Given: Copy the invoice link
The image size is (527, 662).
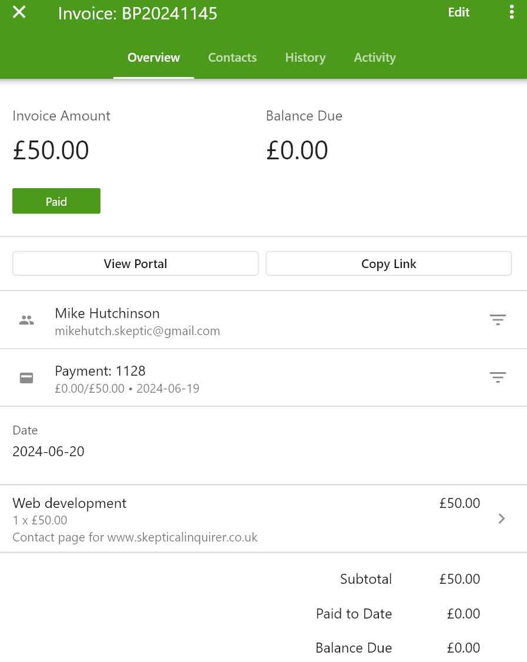Looking at the screenshot, I should pyautogui.click(x=388, y=264).
